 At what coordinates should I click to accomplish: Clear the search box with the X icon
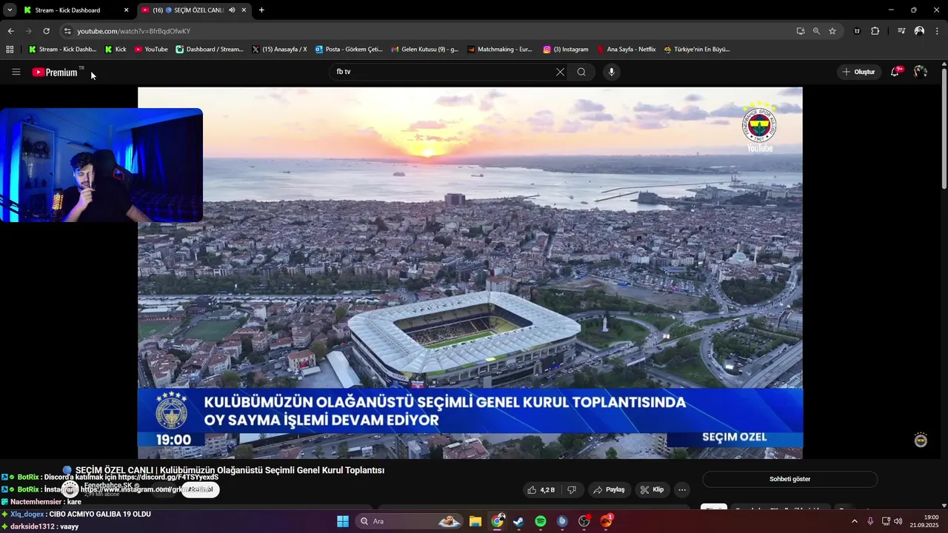coord(560,72)
